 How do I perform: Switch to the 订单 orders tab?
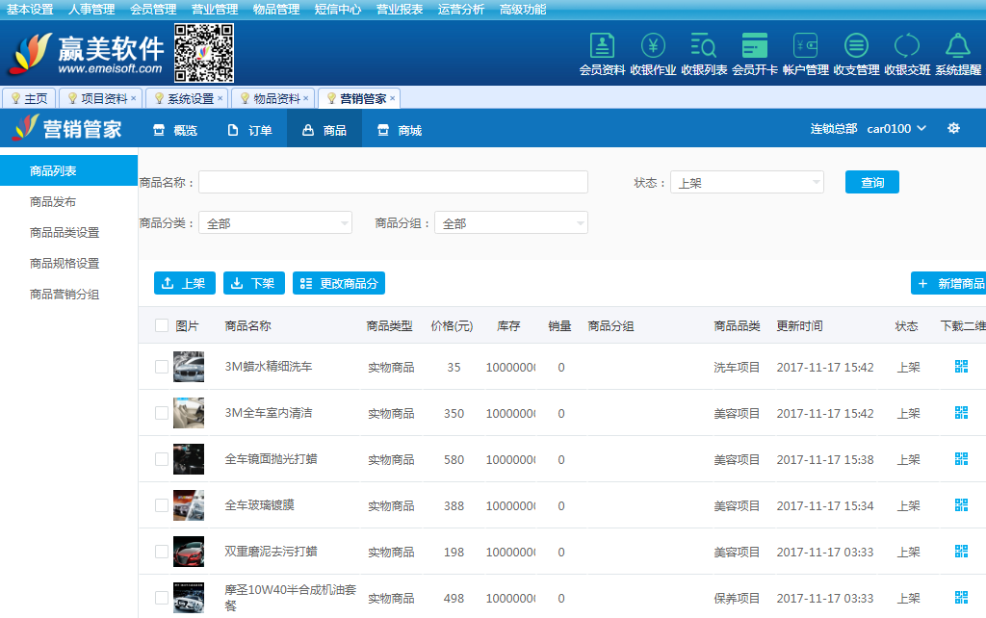click(x=249, y=130)
